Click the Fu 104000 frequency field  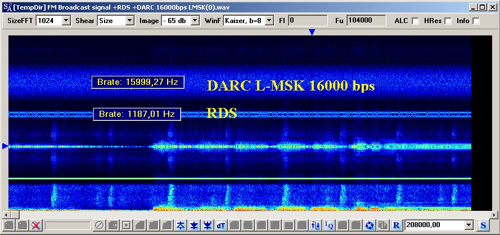coord(366,21)
